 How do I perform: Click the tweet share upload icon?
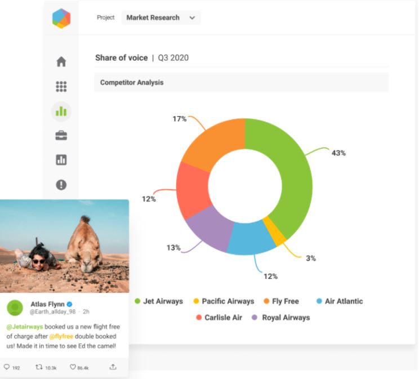[x=113, y=367]
